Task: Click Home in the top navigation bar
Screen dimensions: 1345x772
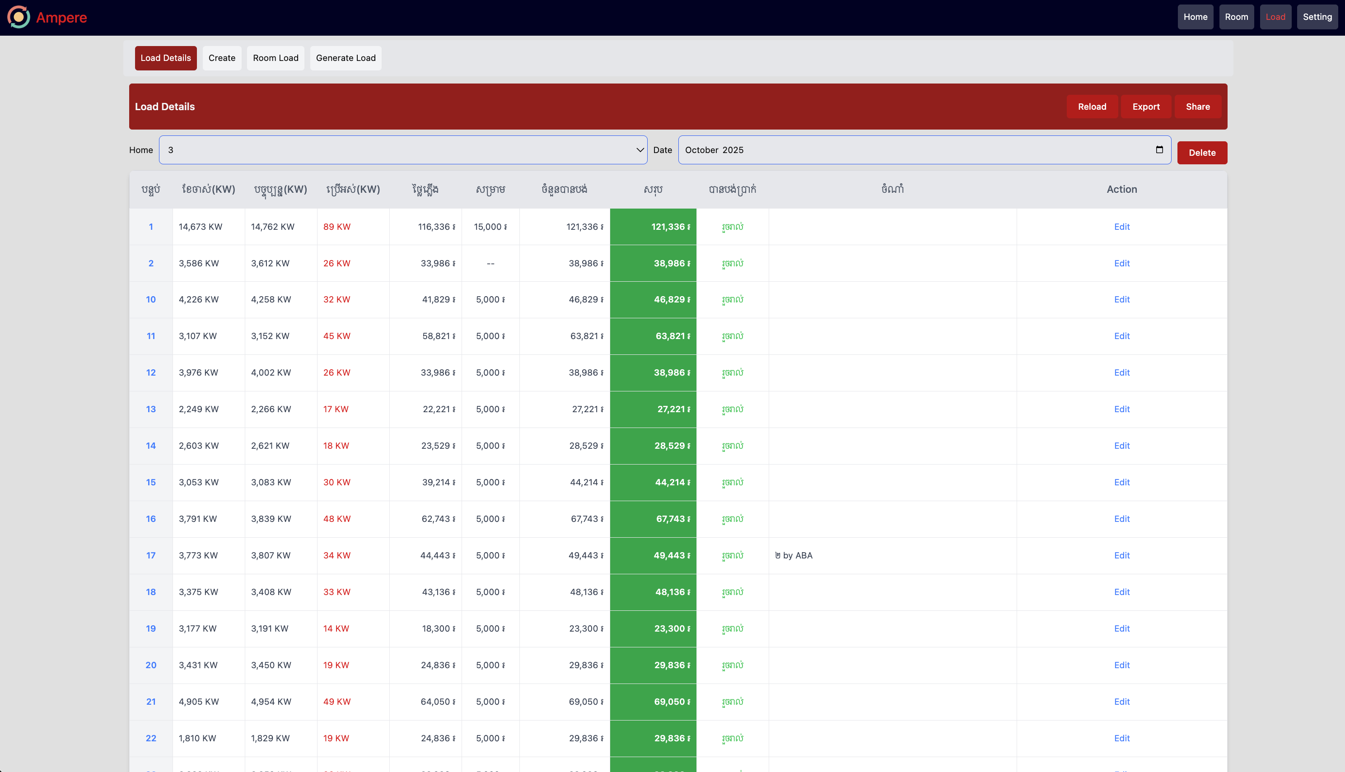Action: click(x=1195, y=17)
